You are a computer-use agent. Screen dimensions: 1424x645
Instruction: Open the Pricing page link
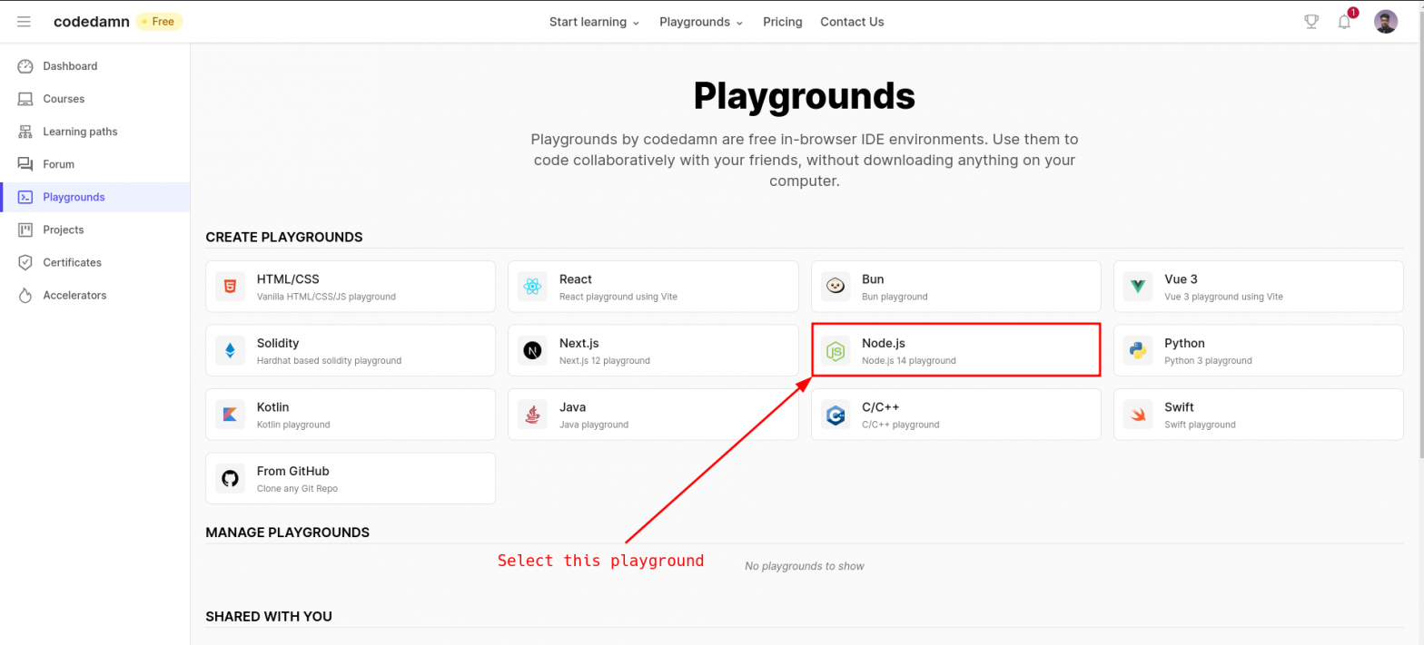[782, 22]
